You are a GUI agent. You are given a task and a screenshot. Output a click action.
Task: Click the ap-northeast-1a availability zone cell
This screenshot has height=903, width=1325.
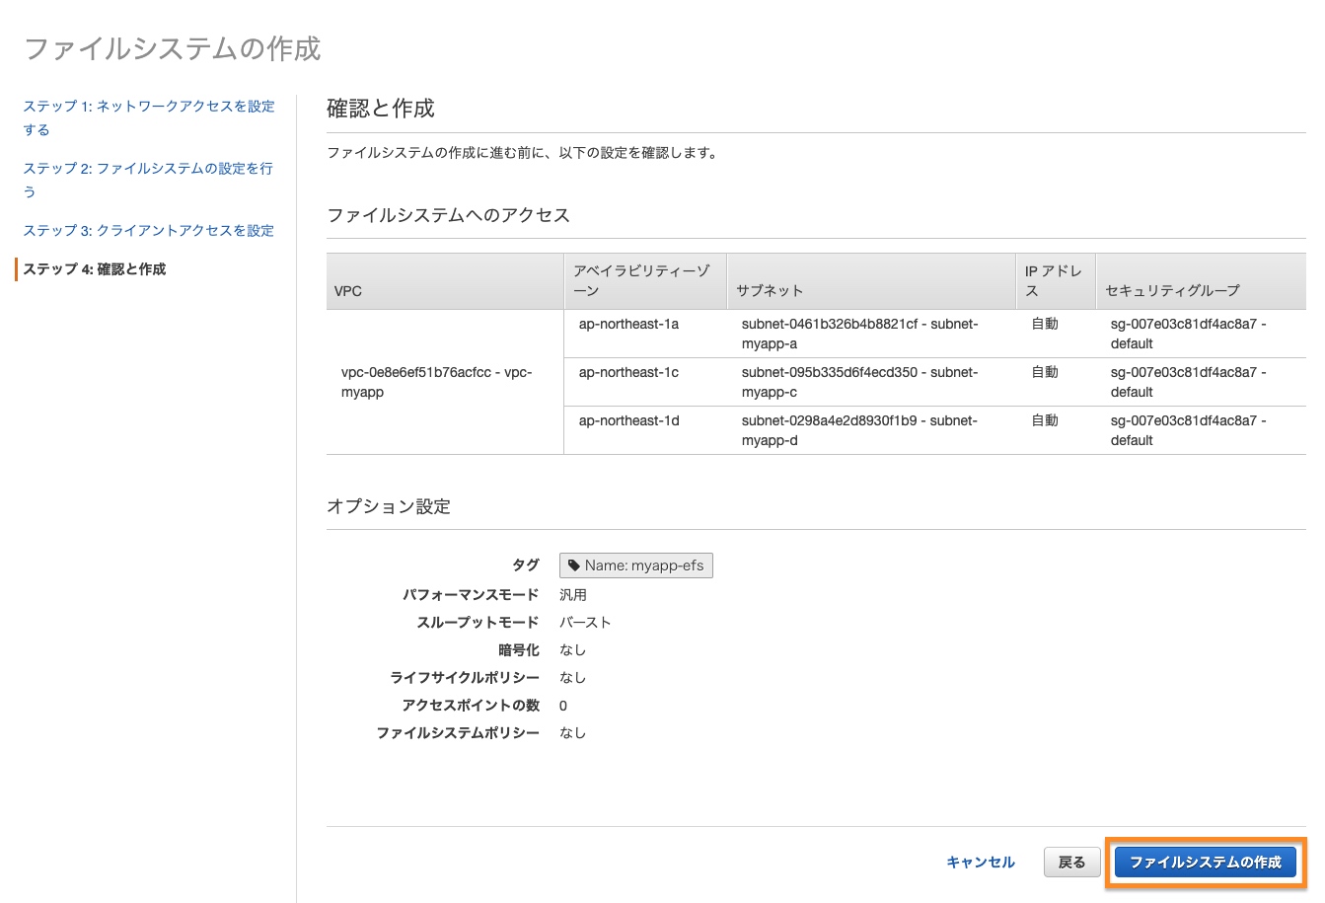pos(628,324)
